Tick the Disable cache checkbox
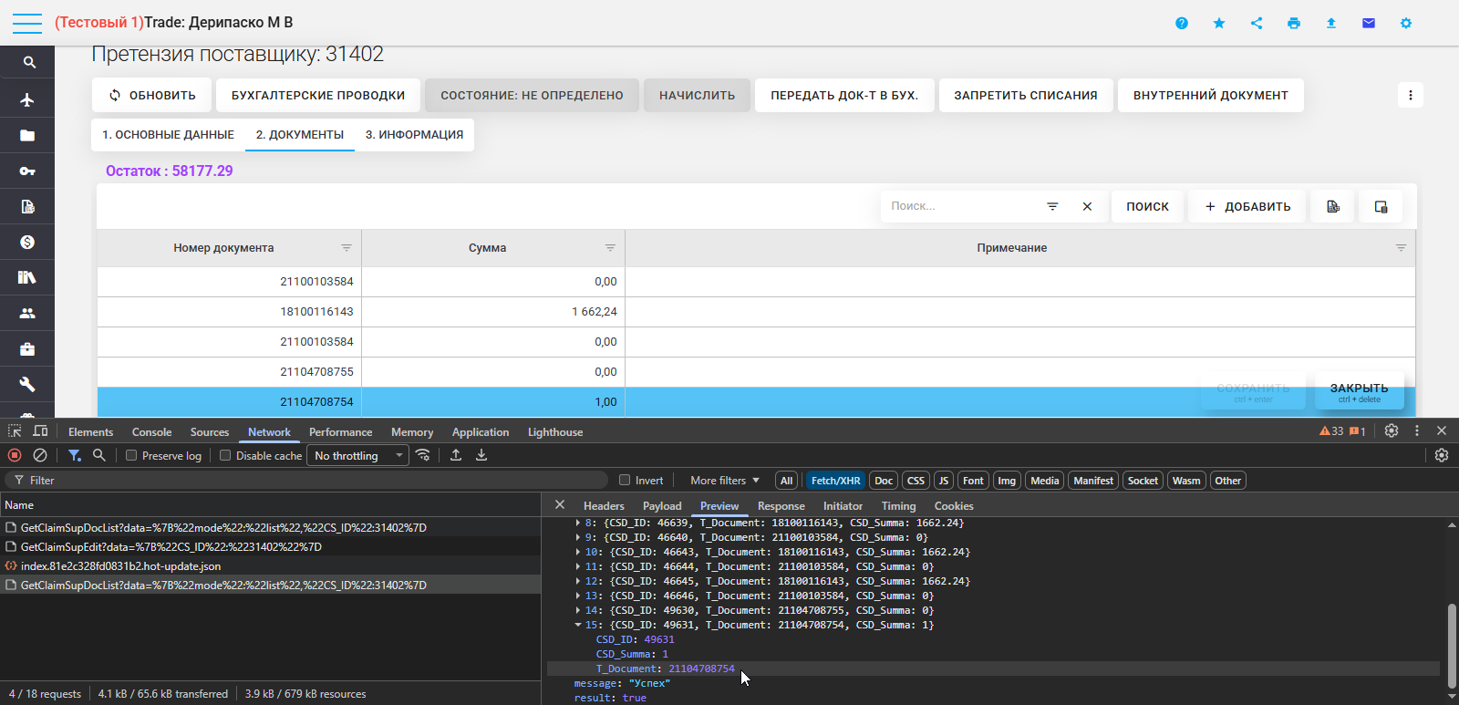 coord(225,455)
